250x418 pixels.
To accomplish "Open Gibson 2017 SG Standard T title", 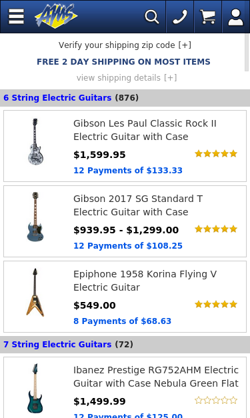I will [138, 205].
